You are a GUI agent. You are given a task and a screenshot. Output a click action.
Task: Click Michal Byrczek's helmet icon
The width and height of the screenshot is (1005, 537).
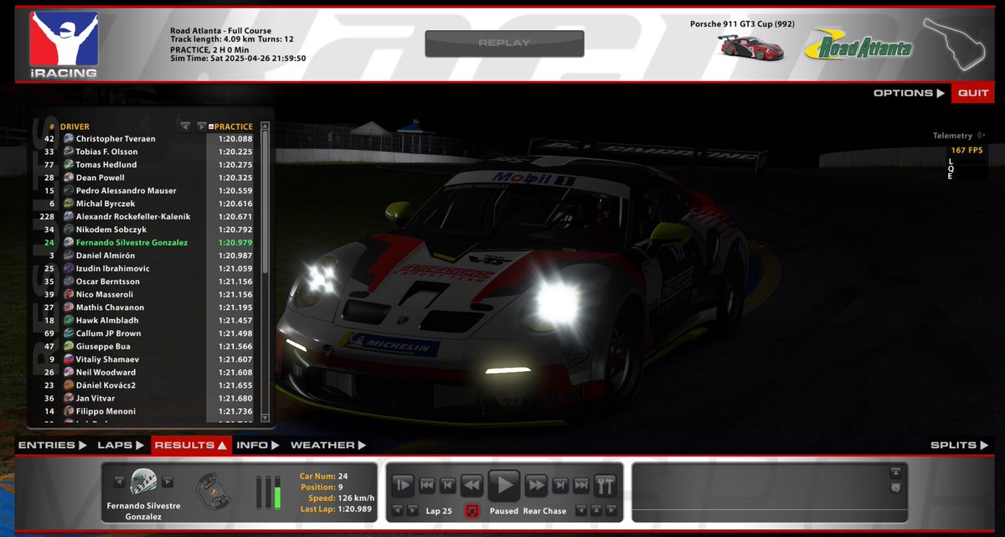(x=69, y=204)
